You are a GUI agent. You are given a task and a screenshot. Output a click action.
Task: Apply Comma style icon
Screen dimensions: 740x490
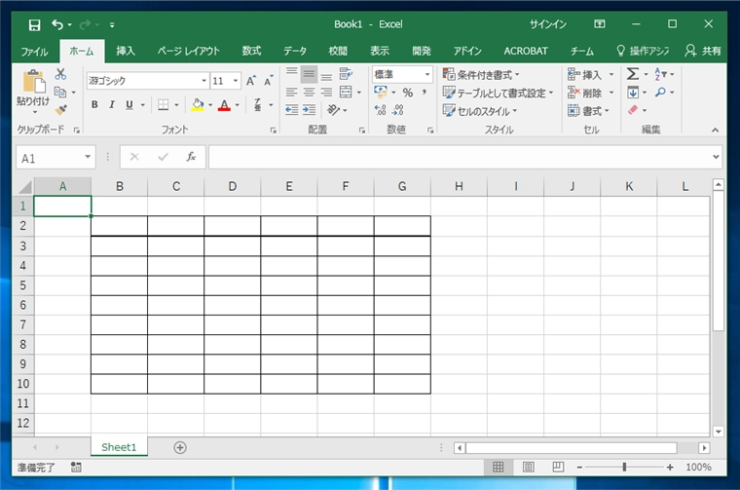click(425, 93)
